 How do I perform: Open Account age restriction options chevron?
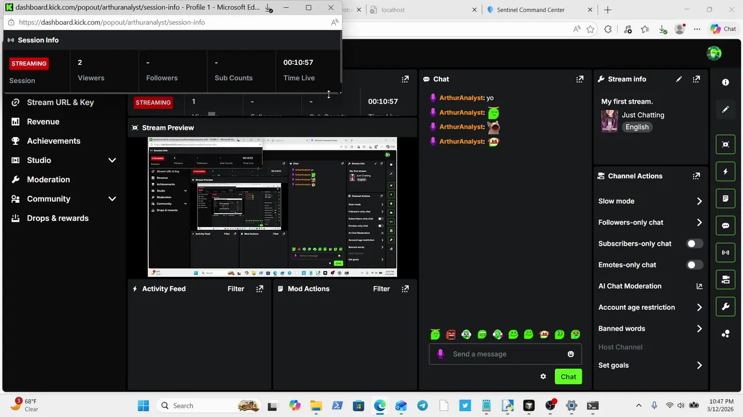pyautogui.click(x=699, y=308)
